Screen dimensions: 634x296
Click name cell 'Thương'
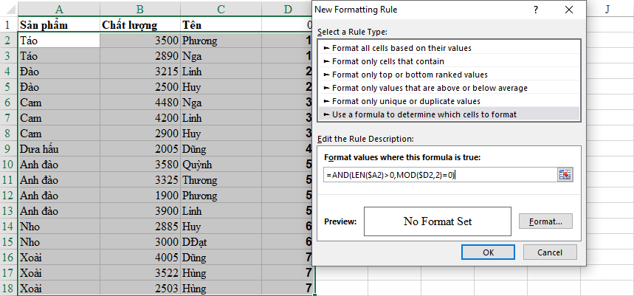(221, 180)
